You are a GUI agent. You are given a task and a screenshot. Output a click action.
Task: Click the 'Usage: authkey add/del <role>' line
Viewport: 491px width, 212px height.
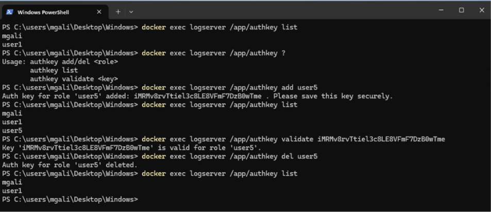60,62
